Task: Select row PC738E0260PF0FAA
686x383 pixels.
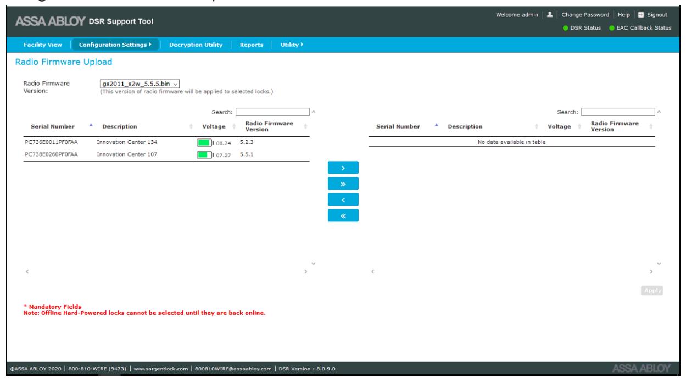Action: tap(166, 154)
